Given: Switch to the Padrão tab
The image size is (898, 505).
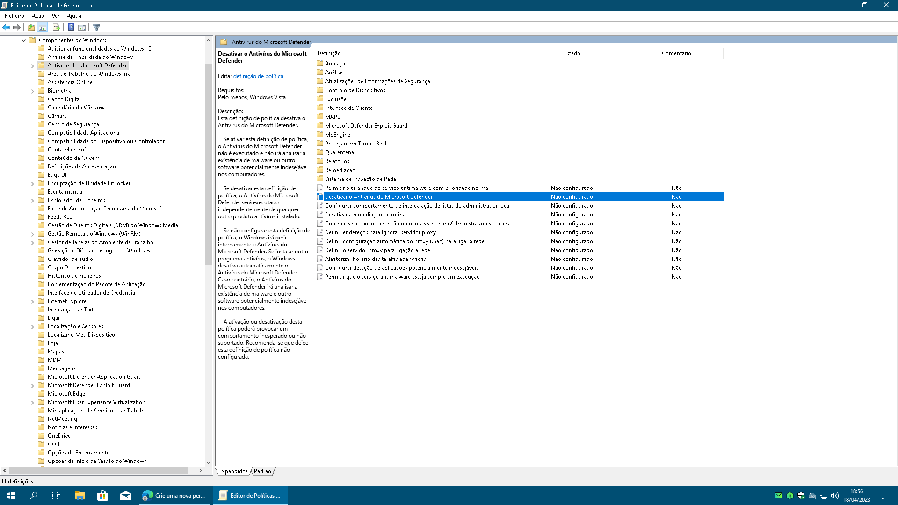Looking at the screenshot, I should point(262,471).
